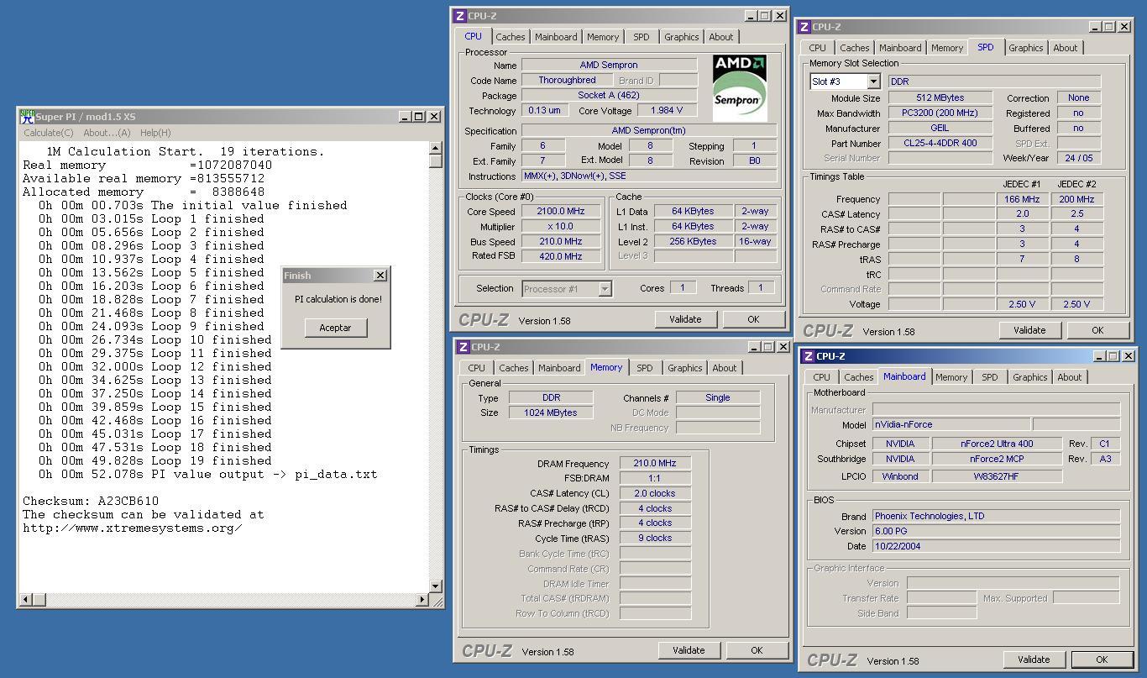Open the Calculate(C) menu in Super PI
The image size is (1147, 678).
coord(49,133)
